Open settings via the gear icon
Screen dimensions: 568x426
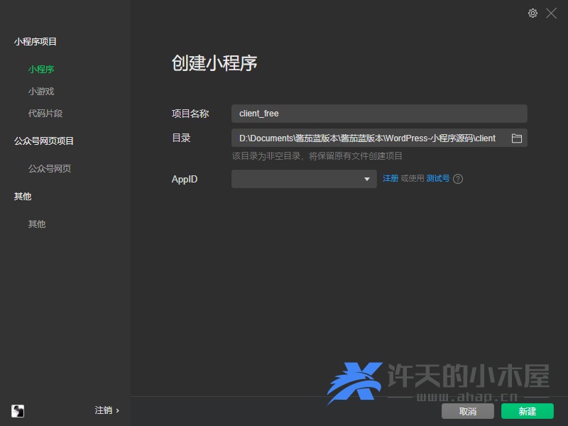point(532,13)
